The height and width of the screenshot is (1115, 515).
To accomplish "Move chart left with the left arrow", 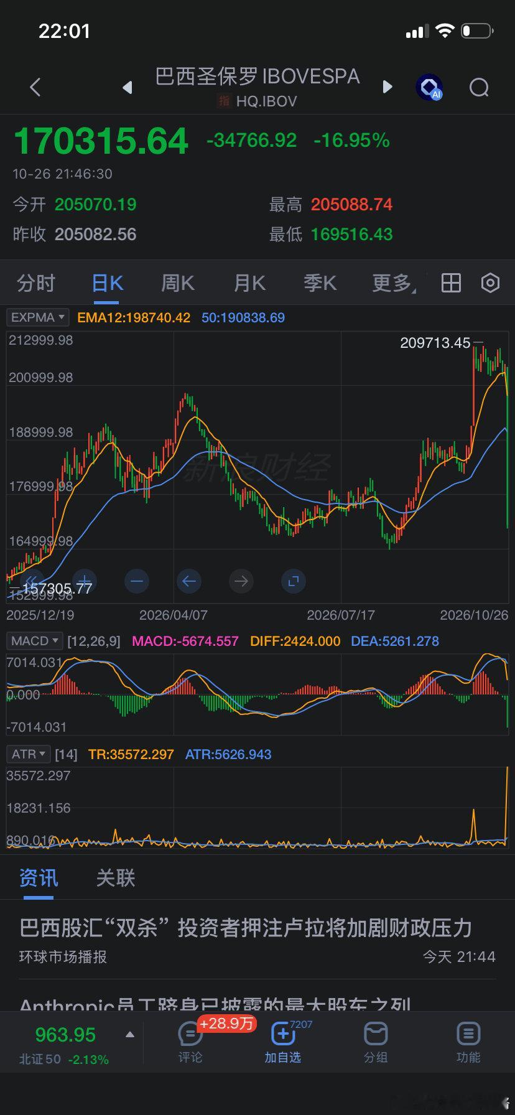I will [189, 581].
